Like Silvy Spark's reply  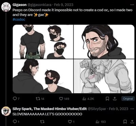(71, 122)
